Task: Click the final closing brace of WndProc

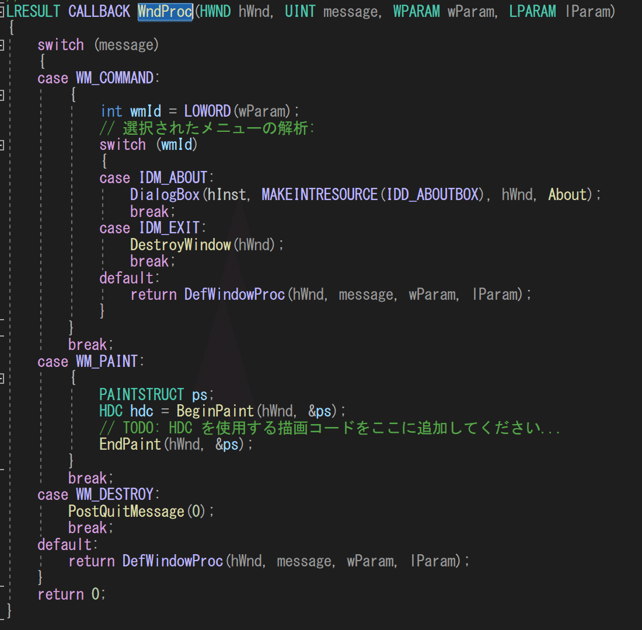Action: tap(9, 611)
